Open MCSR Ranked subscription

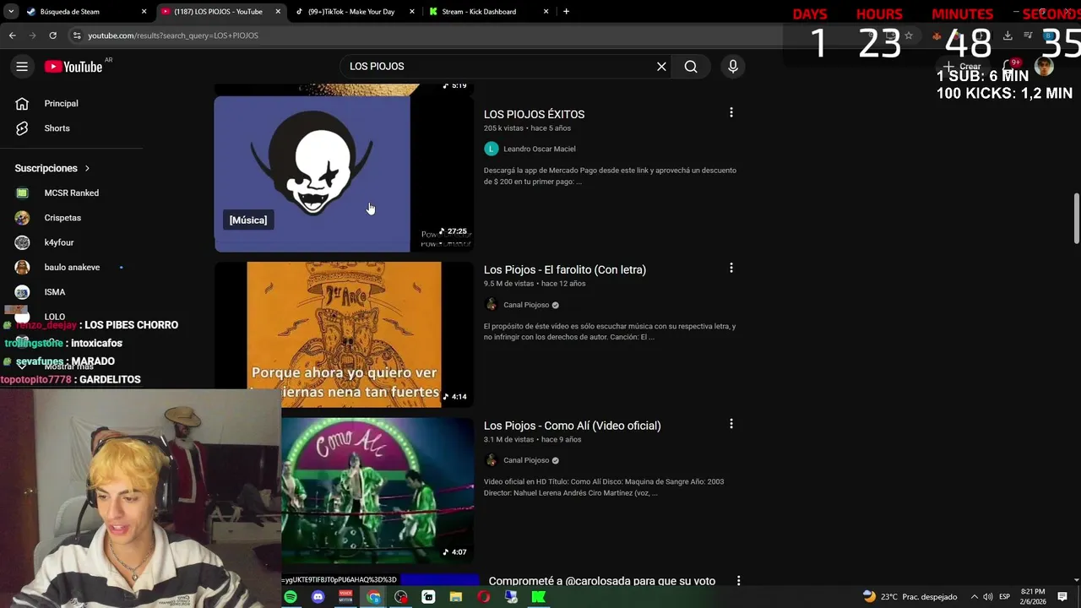coord(71,193)
